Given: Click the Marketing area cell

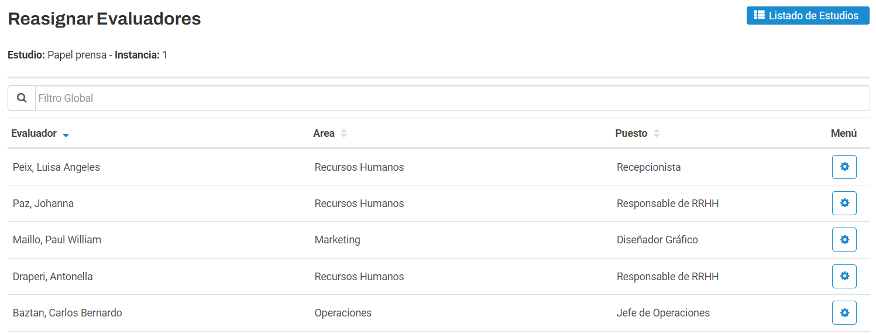Looking at the screenshot, I should [x=338, y=240].
